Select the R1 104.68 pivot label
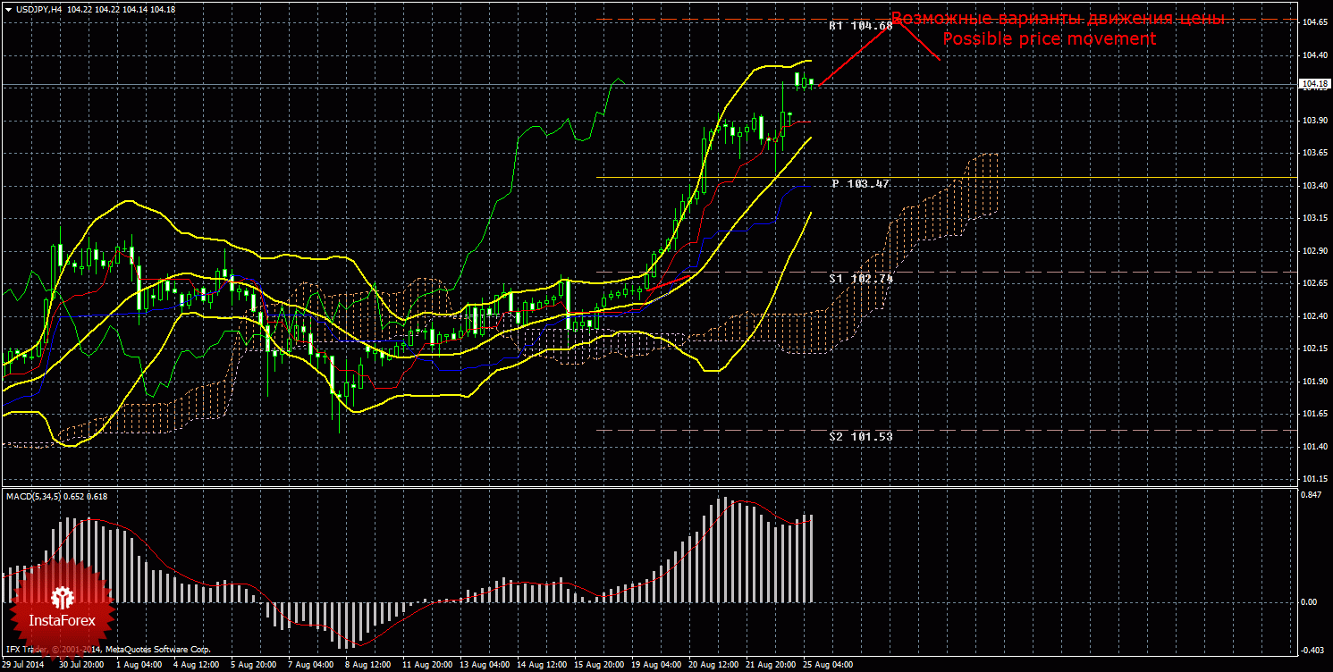 [x=860, y=26]
